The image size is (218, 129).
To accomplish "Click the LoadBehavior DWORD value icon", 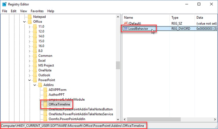I will 126,28.
